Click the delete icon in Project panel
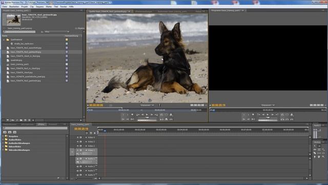This screenshot has height=185, width=328. point(29,120)
